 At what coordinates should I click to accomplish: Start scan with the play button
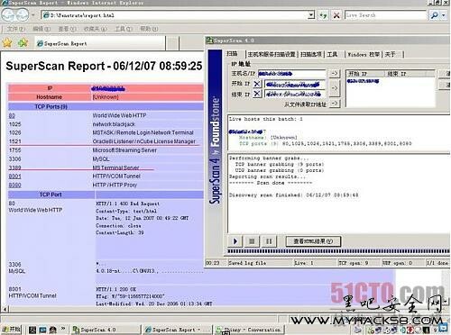[235, 241]
